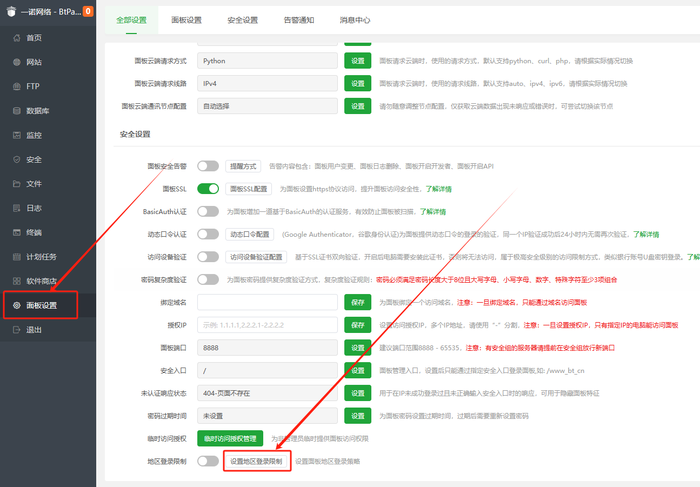The image size is (700, 487).
Task: Open the Website (网站) globe icon
Action: (17, 62)
